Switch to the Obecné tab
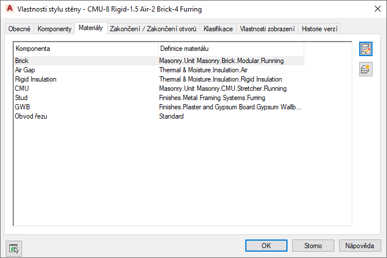Viewport: 387px width, 258px height. (19, 29)
